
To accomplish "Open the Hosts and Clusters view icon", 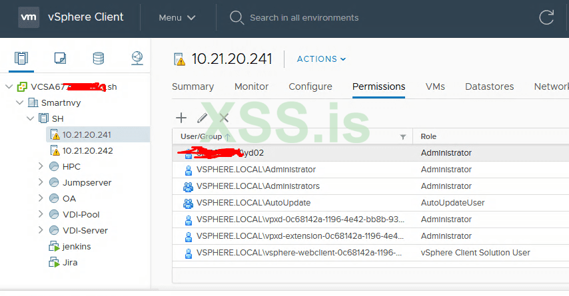I will click(21, 58).
